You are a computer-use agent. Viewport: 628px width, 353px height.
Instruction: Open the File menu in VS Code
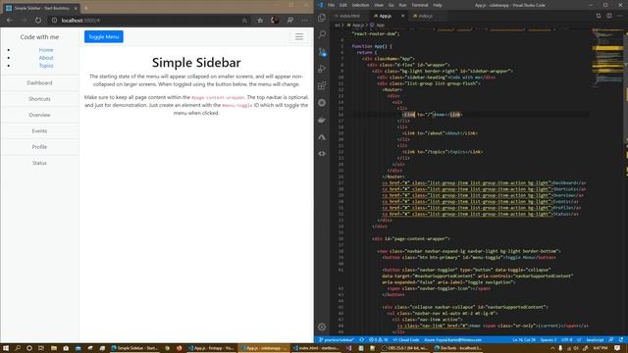pos(331,5)
